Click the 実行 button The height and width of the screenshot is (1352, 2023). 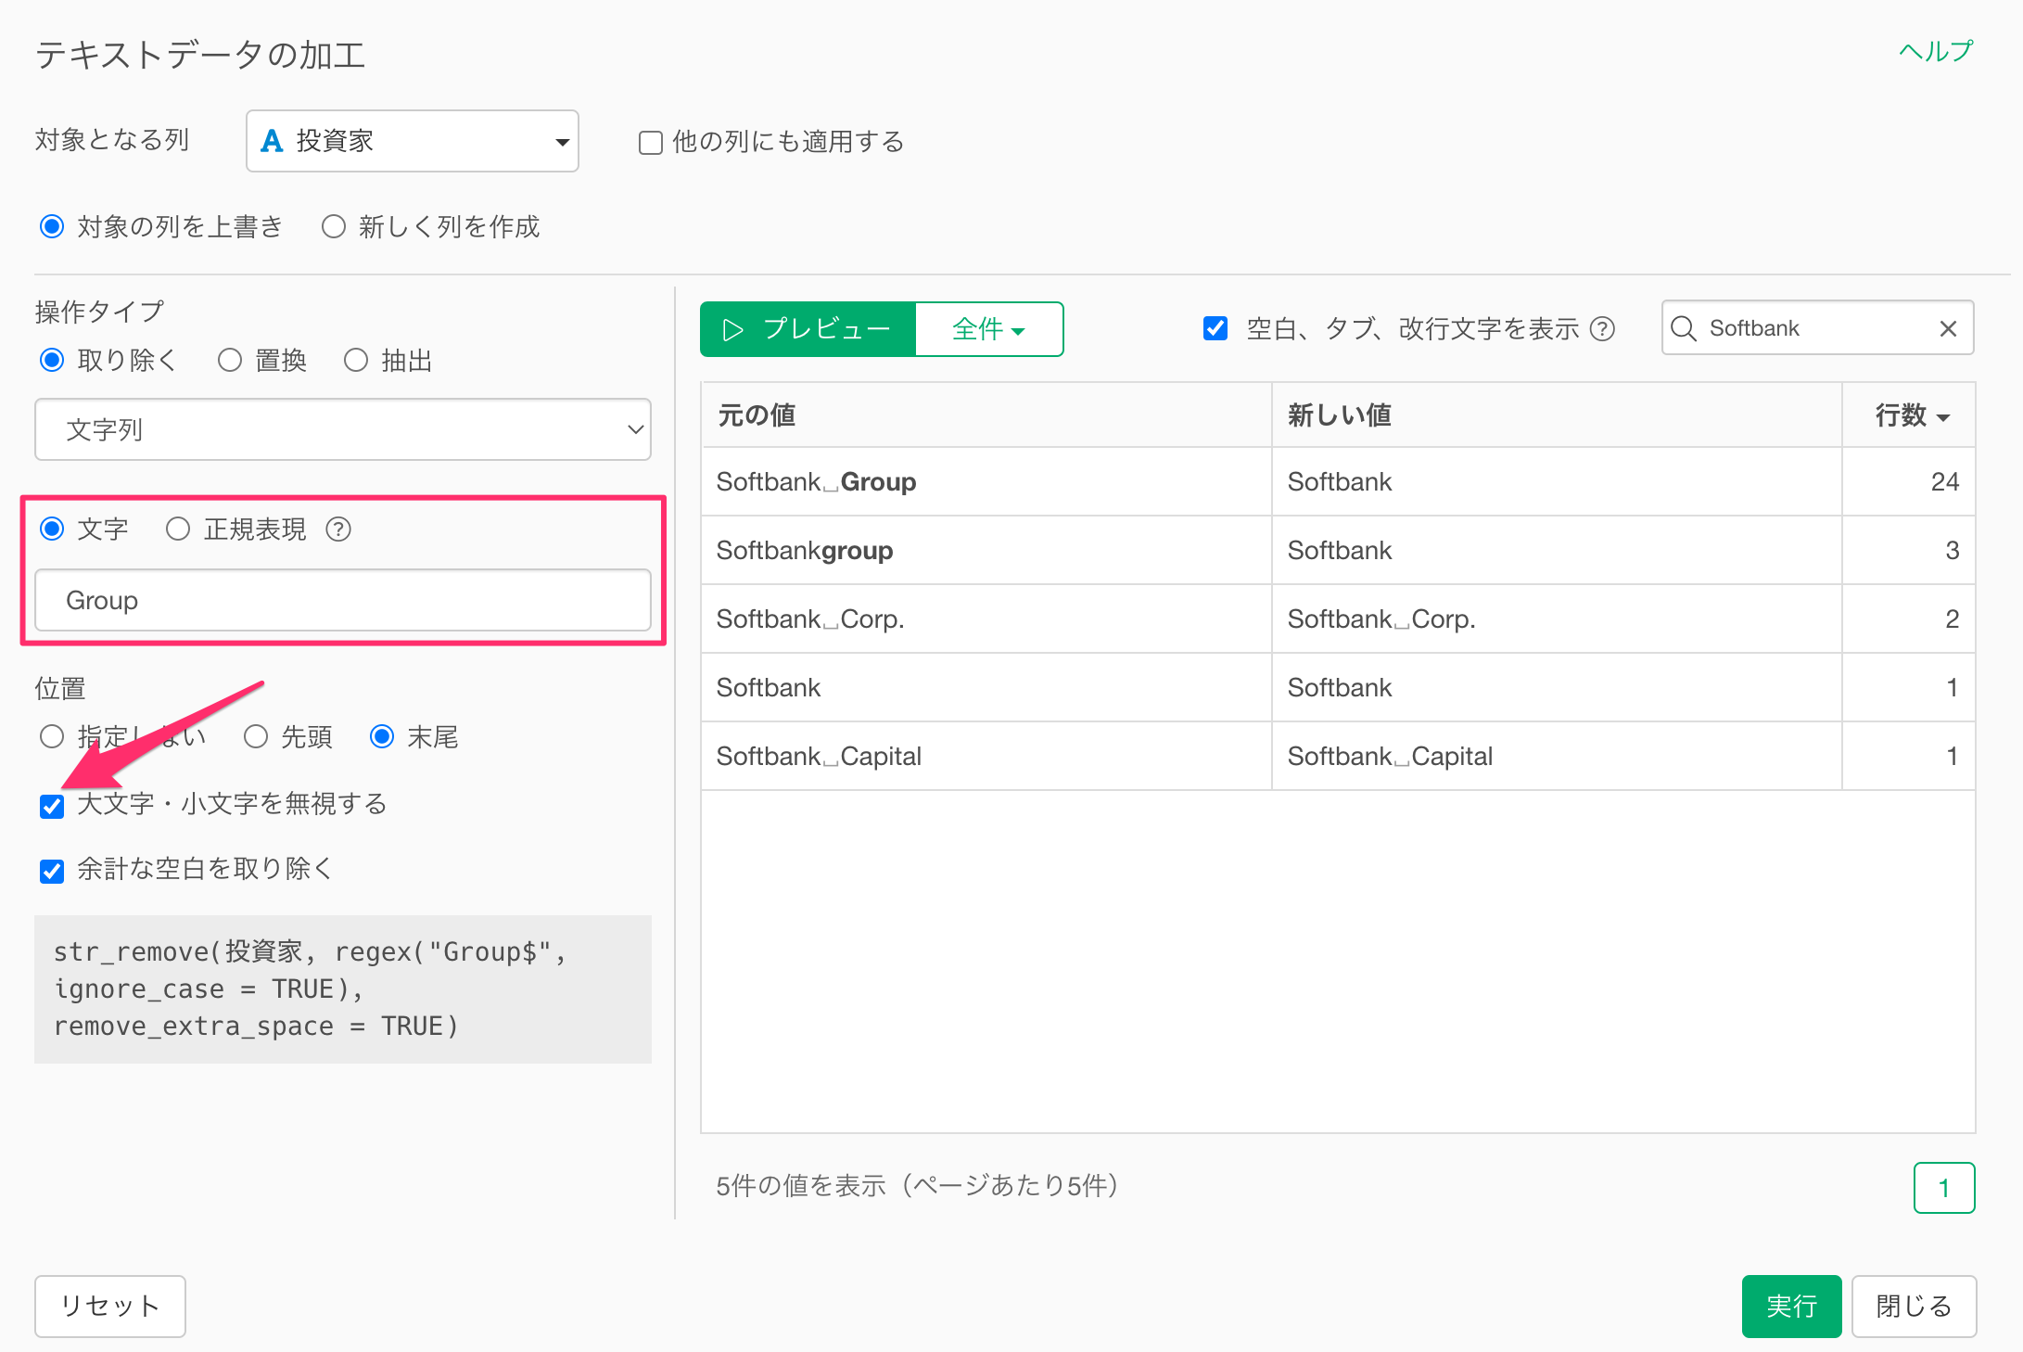(x=1791, y=1307)
